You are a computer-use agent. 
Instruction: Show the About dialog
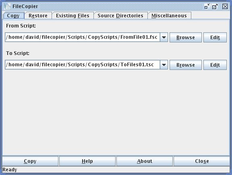click(x=145, y=161)
